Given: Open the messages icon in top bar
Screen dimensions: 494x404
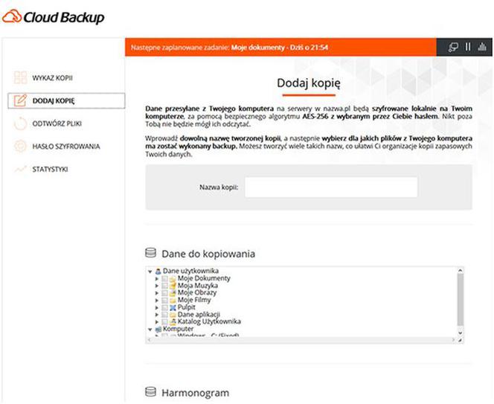Looking at the screenshot, I should click(x=453, y=48).
